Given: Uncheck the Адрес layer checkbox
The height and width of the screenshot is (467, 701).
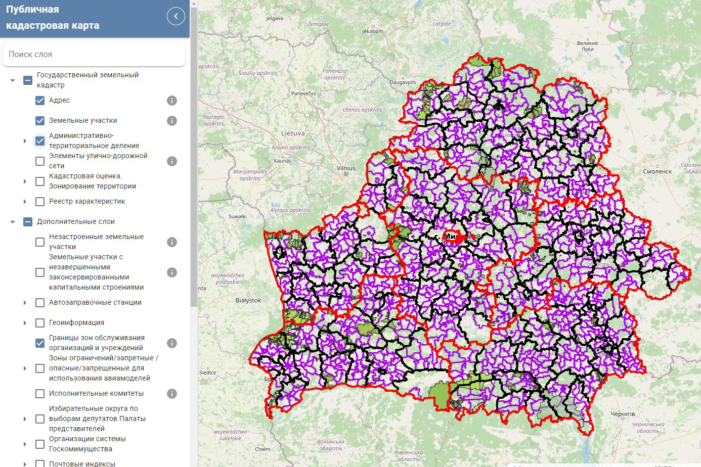Looking at the screenshot, I should [x=40, y=101].
